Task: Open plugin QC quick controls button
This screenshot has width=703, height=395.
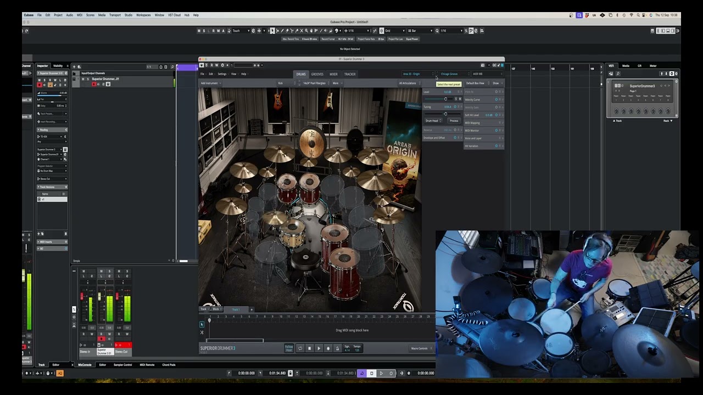Action: (494, 65)
